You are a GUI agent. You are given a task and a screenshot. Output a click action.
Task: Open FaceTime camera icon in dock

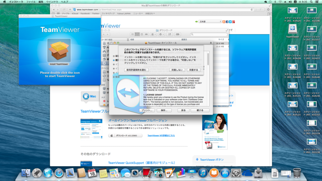pyautogui.click(x=136, y=173)
